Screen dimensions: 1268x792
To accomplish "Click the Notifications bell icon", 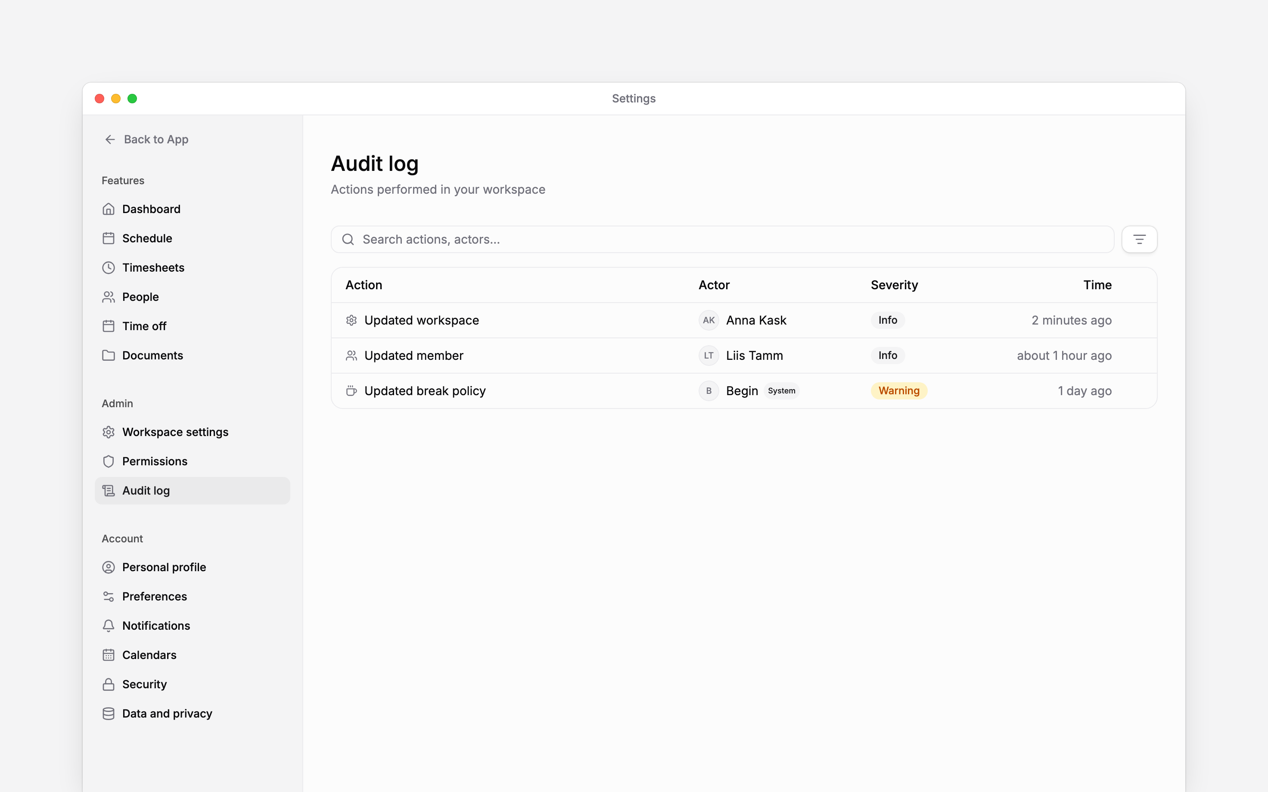I will (109, 626).
